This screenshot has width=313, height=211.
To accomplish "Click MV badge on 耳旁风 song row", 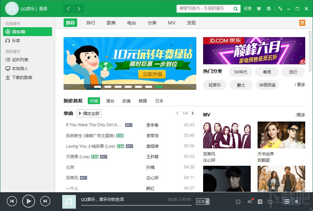I will pos(83,178).
